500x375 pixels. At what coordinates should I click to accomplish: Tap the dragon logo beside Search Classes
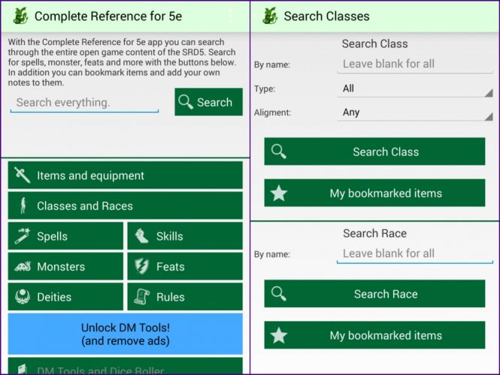[x=270, y=16]
